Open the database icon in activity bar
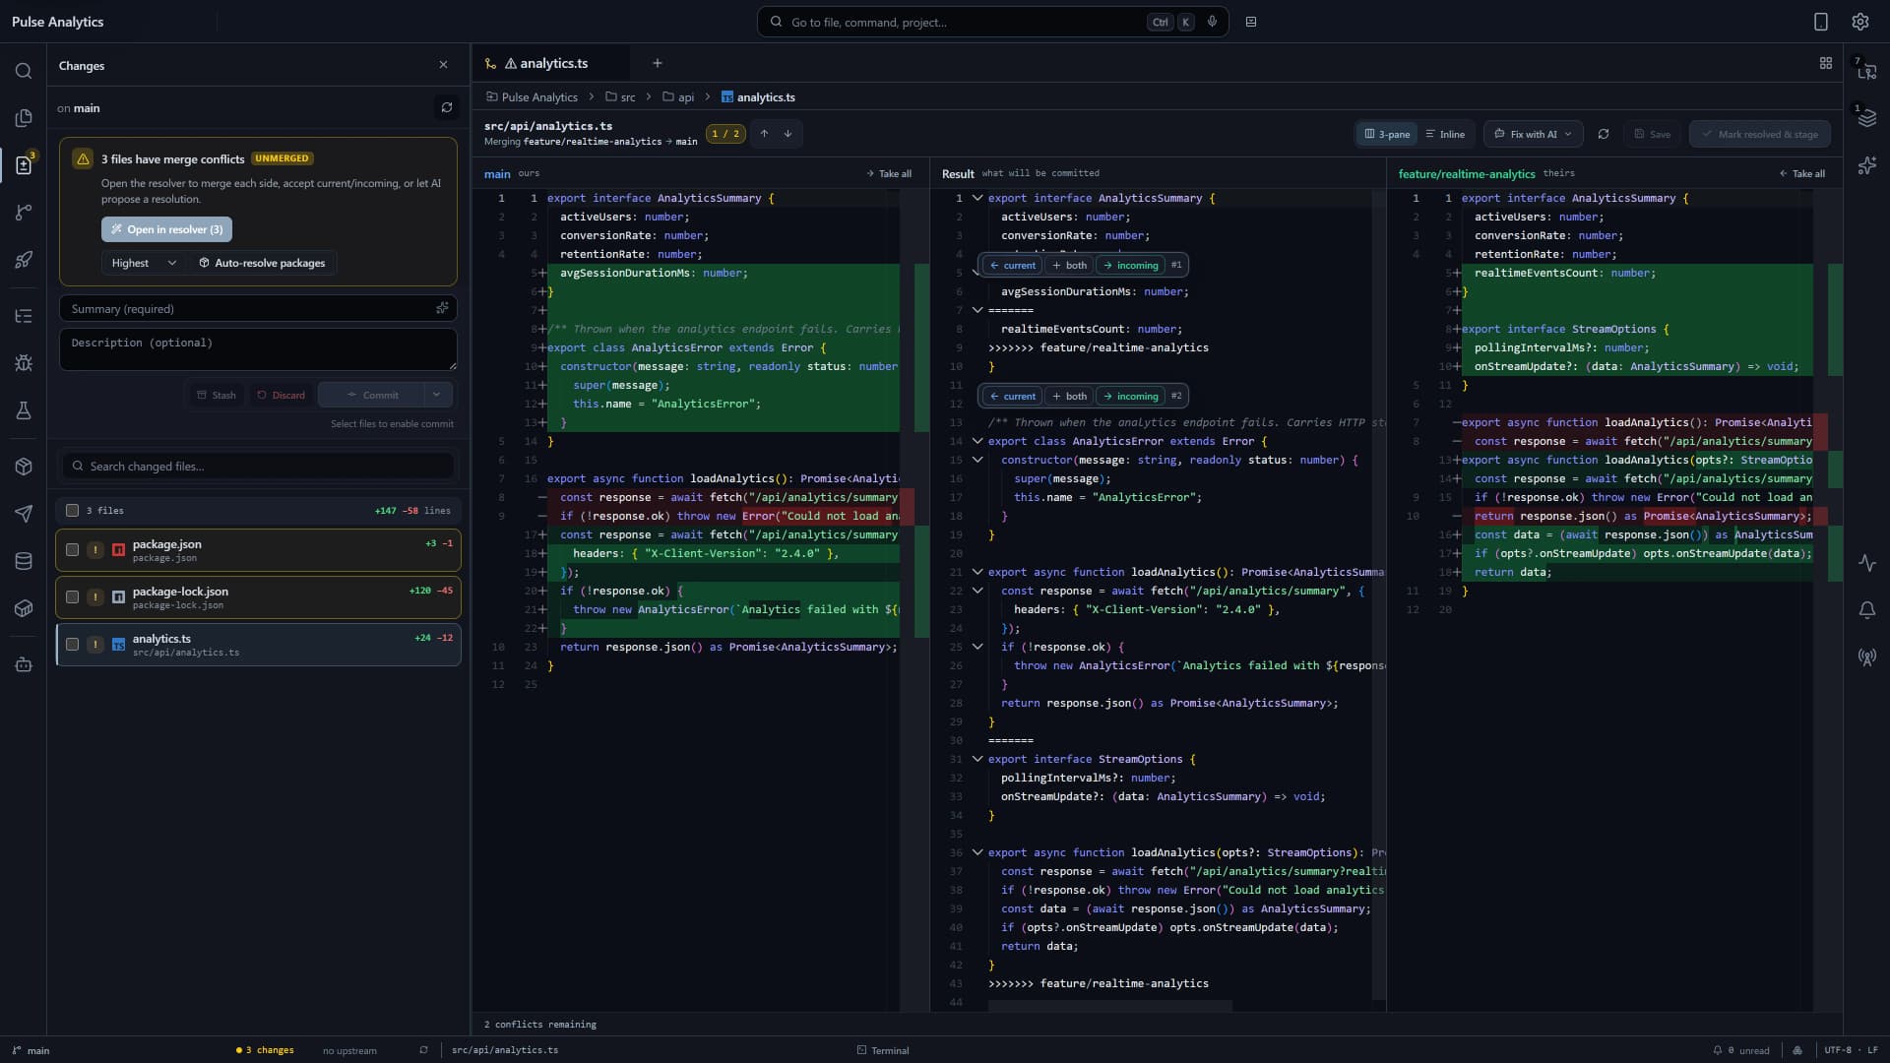Image resolution: width=1890 pixels, height=1063 pixels. [x=24, y=561]
